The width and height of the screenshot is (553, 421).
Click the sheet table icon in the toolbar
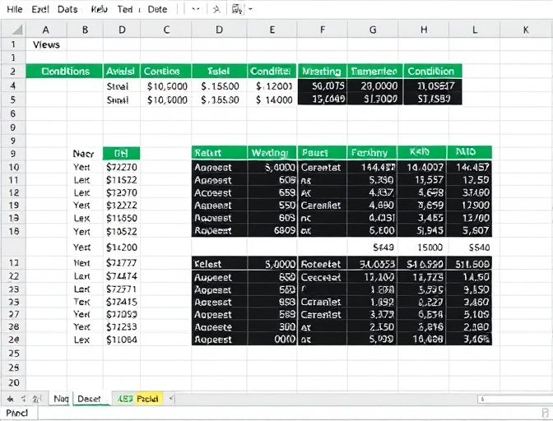pos(237,9)
